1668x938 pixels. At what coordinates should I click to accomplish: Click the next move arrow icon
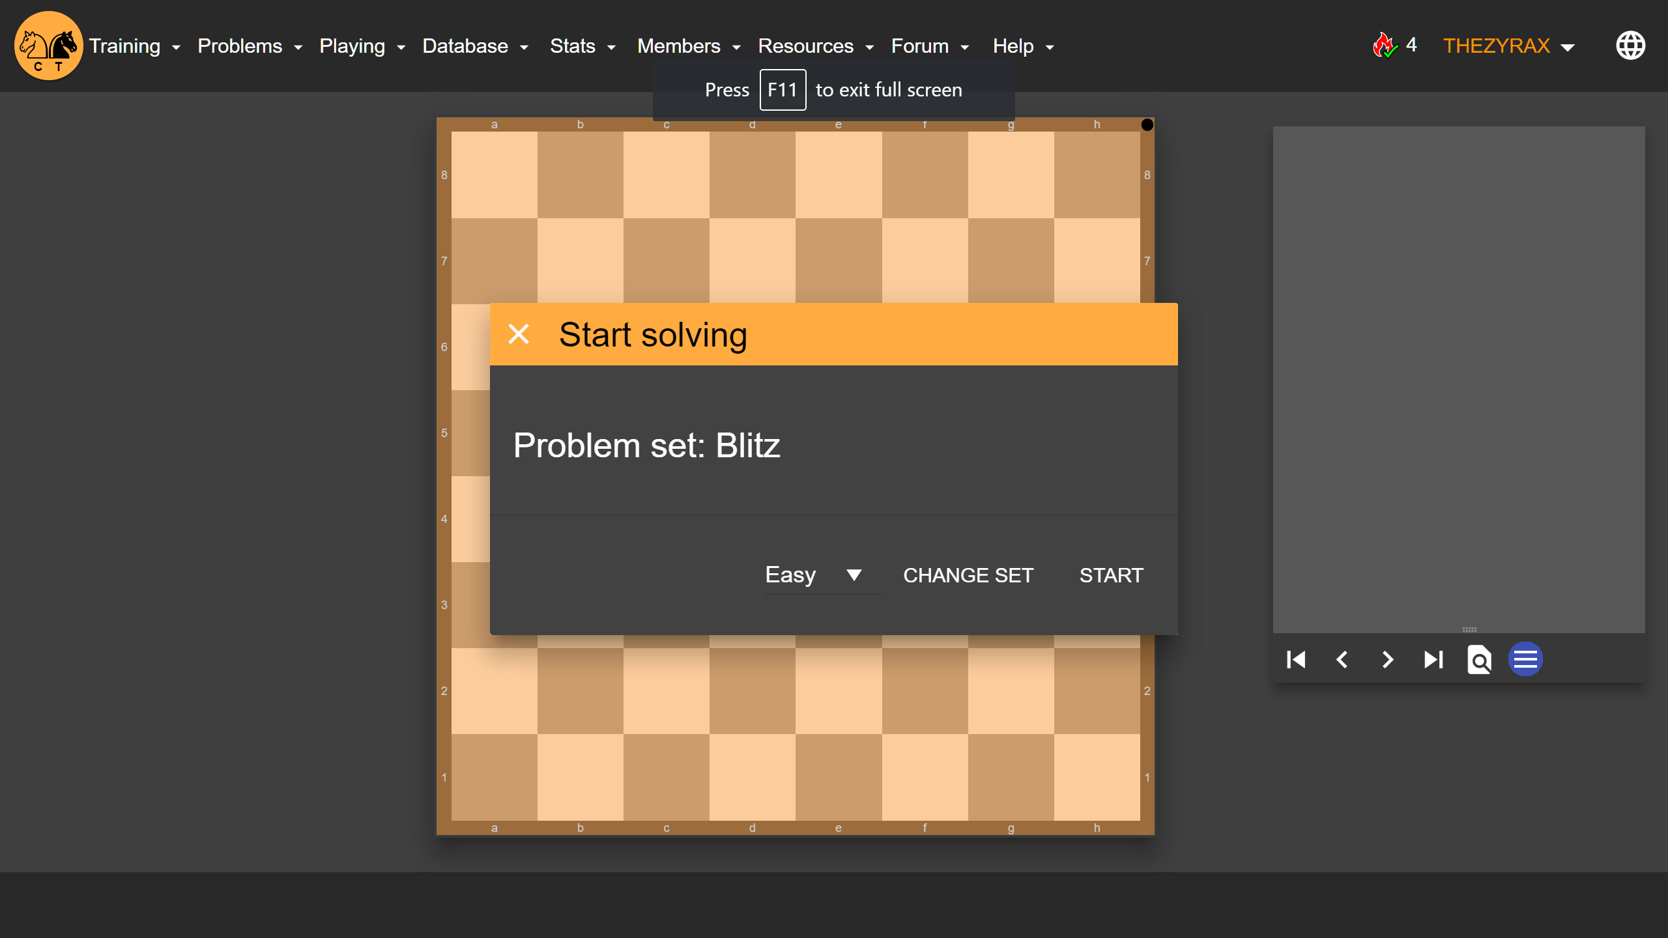tap(1387, 659)
